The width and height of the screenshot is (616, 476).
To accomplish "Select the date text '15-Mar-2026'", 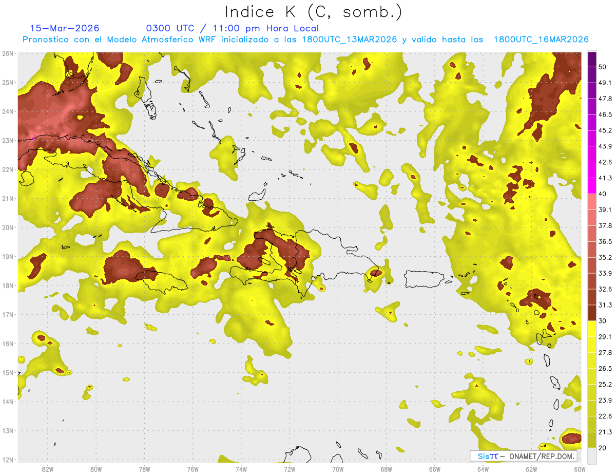I will tap(64, 28).
